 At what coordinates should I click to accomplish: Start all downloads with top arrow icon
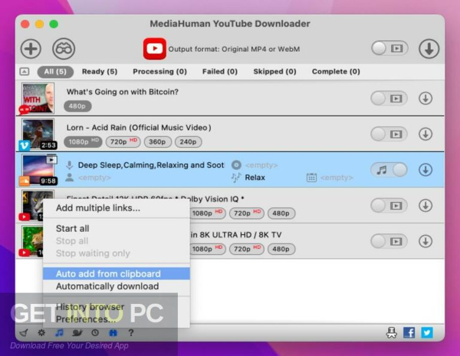[429, 48]
